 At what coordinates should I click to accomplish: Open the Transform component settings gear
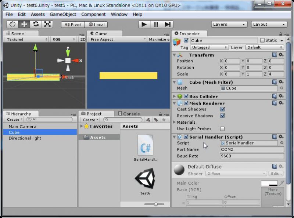click(x=281, y=55)
